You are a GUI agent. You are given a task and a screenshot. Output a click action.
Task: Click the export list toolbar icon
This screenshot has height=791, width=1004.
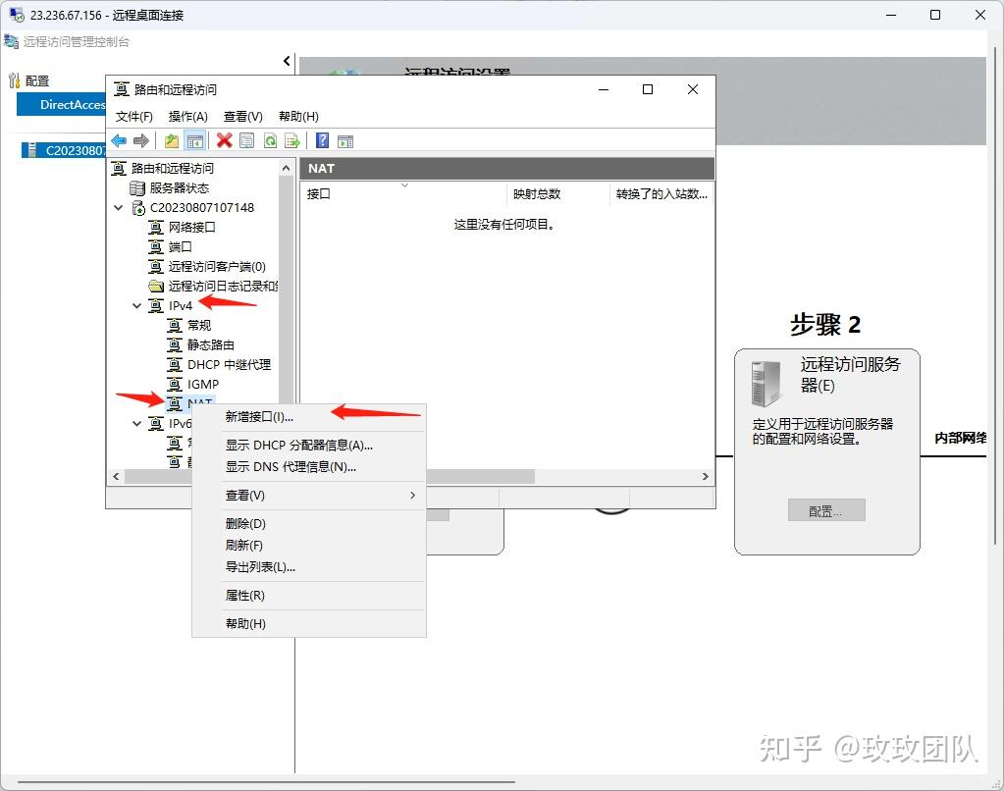[x=291, y=140]
